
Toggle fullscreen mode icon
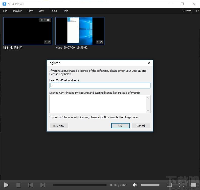coord(181,185)
